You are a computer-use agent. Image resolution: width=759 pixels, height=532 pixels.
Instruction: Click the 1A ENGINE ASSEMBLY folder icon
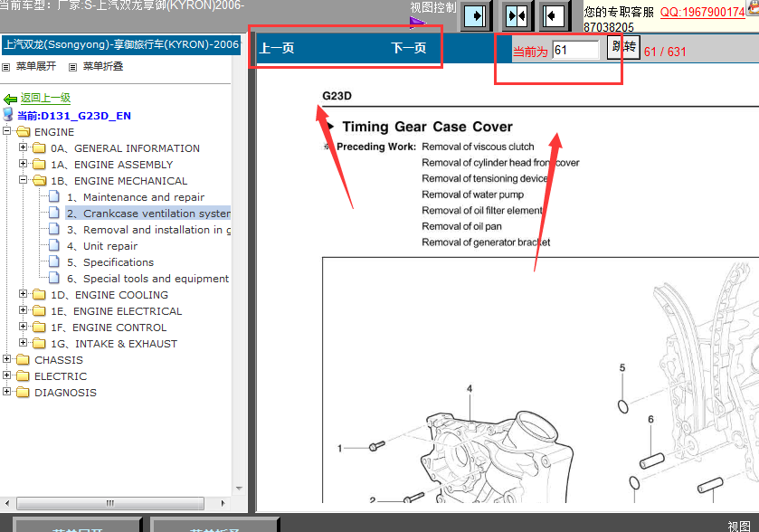39,164
